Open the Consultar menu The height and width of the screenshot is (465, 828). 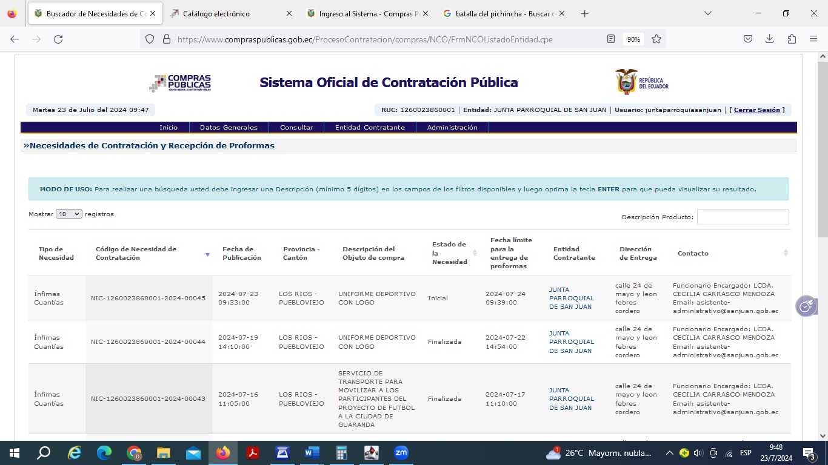click(x=296, y=127)
